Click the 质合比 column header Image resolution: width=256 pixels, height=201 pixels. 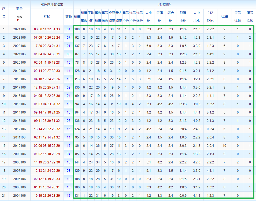[x=170, y=17]
